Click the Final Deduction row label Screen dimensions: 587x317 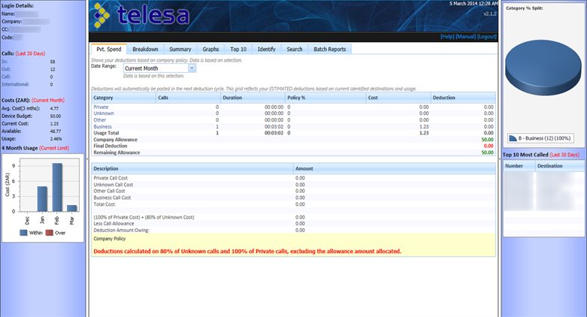pyautogui.click(x=110, y=146)
